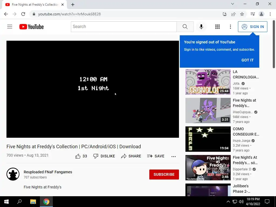Open File Explorer from taskbar
Image resolution: width=276 pixels, height=207 pixels.
[33, 202]
